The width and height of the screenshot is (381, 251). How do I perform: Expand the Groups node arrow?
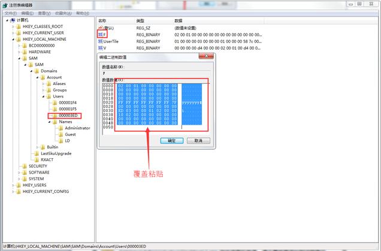tap(44, 90)
